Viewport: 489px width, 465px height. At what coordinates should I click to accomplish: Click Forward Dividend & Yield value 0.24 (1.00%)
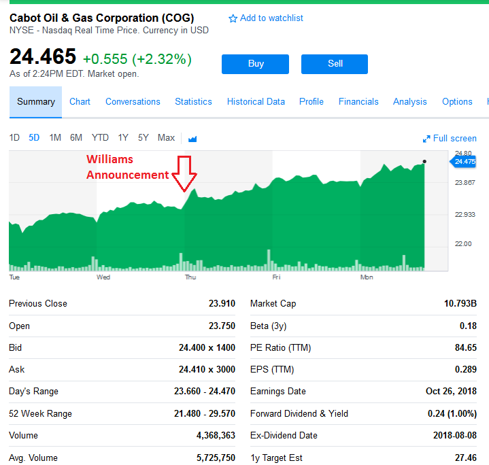452,413
